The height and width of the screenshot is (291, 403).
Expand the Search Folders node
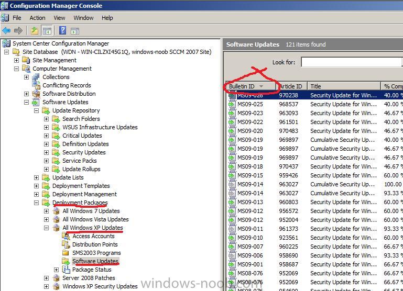click(x=46, y=119)
